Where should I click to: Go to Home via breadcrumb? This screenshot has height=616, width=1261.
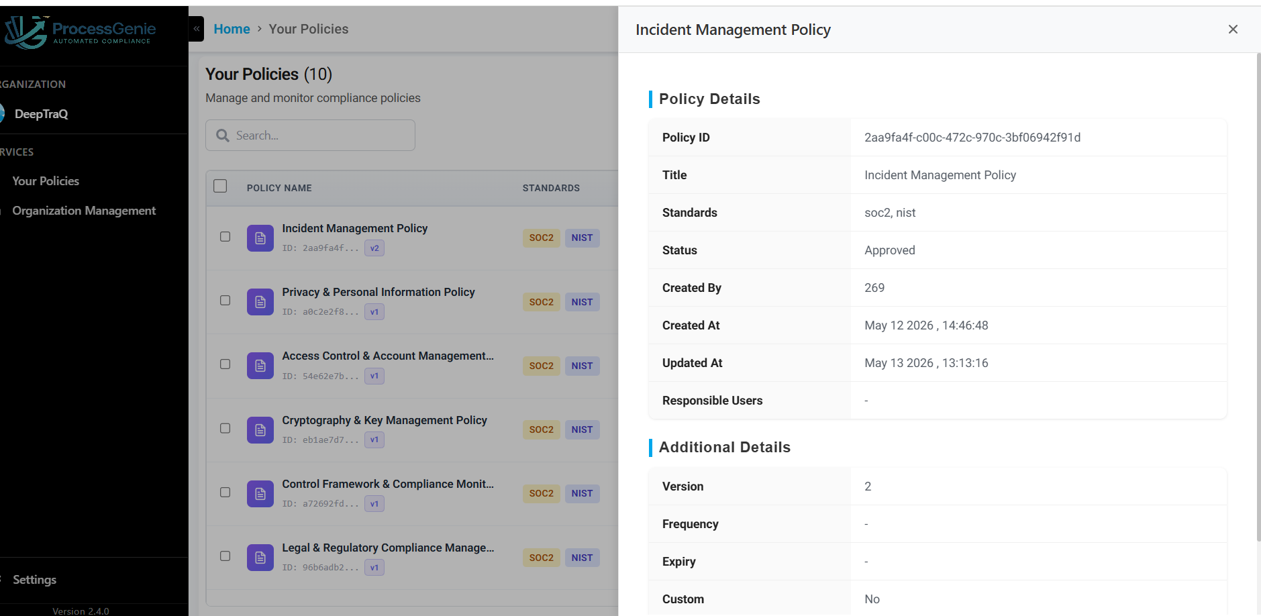click(x=232, y=29)
